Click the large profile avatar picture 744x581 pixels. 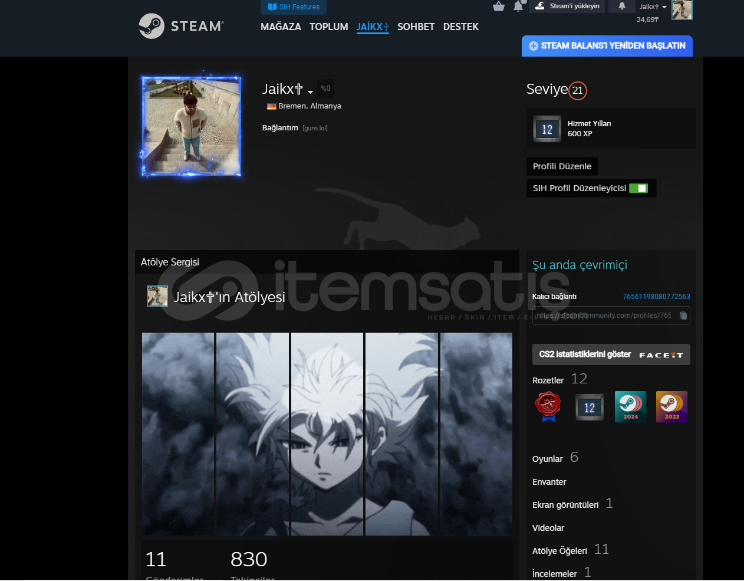191,127
